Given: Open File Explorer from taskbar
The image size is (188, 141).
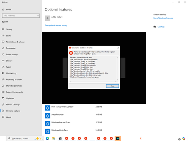Looking at the screenshot, I should pyautogui.click(x=54, y=138).
